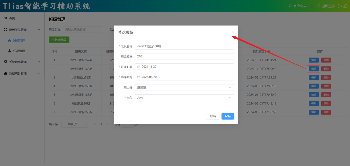Click the bar-chart icon for 数据统计管理

[x=6, y=73]
